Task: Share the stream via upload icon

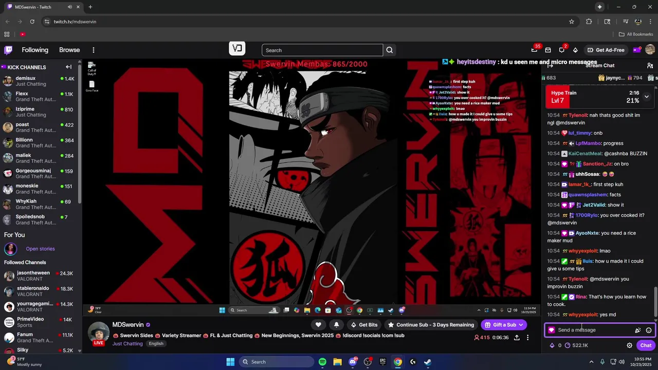Action: pyautogui.click(x=517, y=338)
